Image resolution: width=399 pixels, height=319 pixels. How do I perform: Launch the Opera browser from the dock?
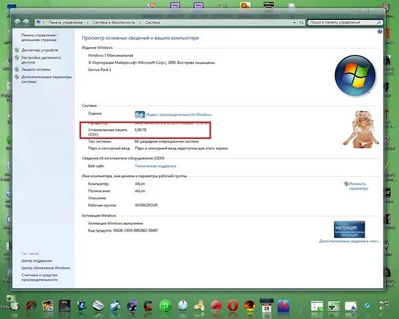[232, 306]
